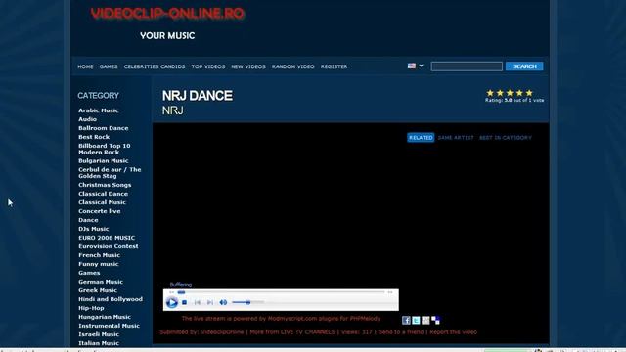Viewport: 626px width, 352px height.
Task: Open the VideoclipOnline submitter profile link
Action: [x=222, y=332]
